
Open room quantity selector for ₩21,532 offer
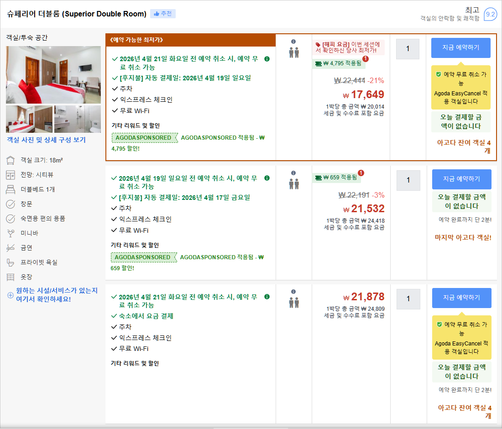coord(408,180)
